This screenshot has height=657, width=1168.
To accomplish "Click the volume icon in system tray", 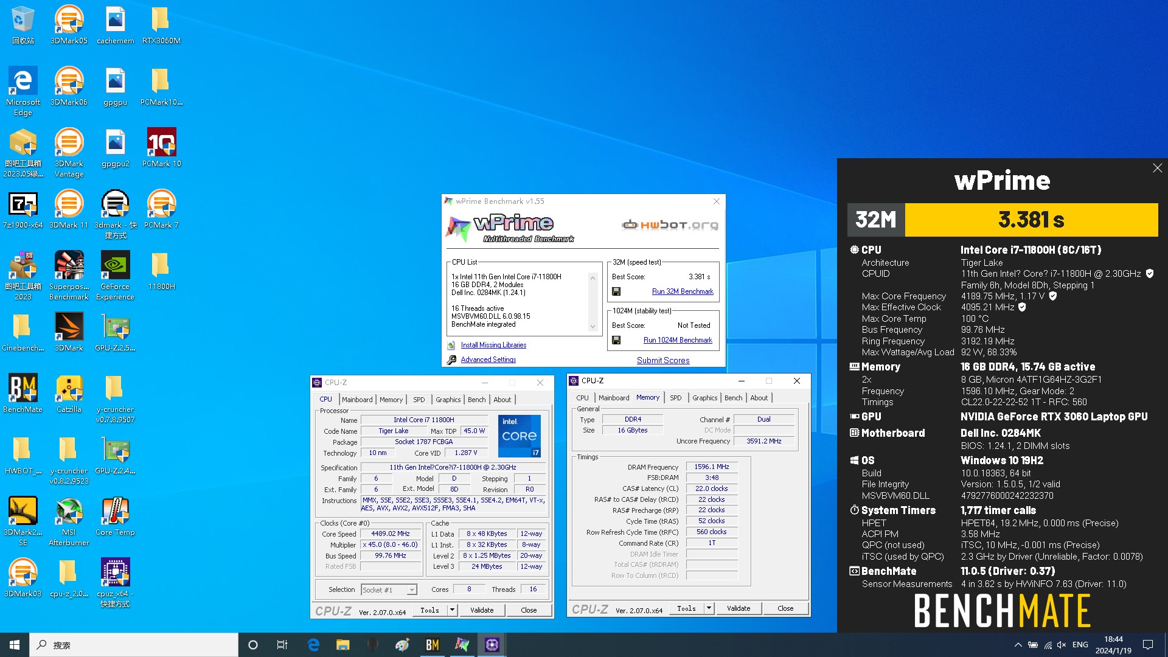I will tap(1062, 645).
